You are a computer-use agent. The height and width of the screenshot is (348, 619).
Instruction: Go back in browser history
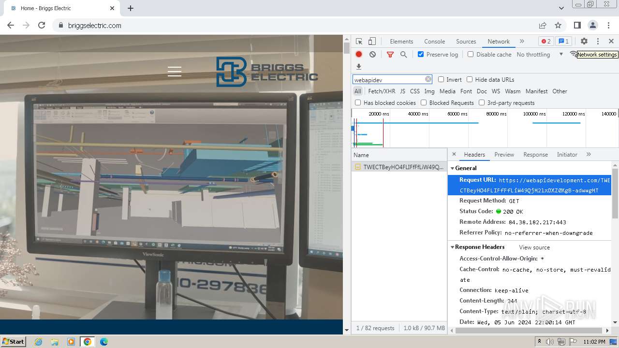click(x=11, y=25)
